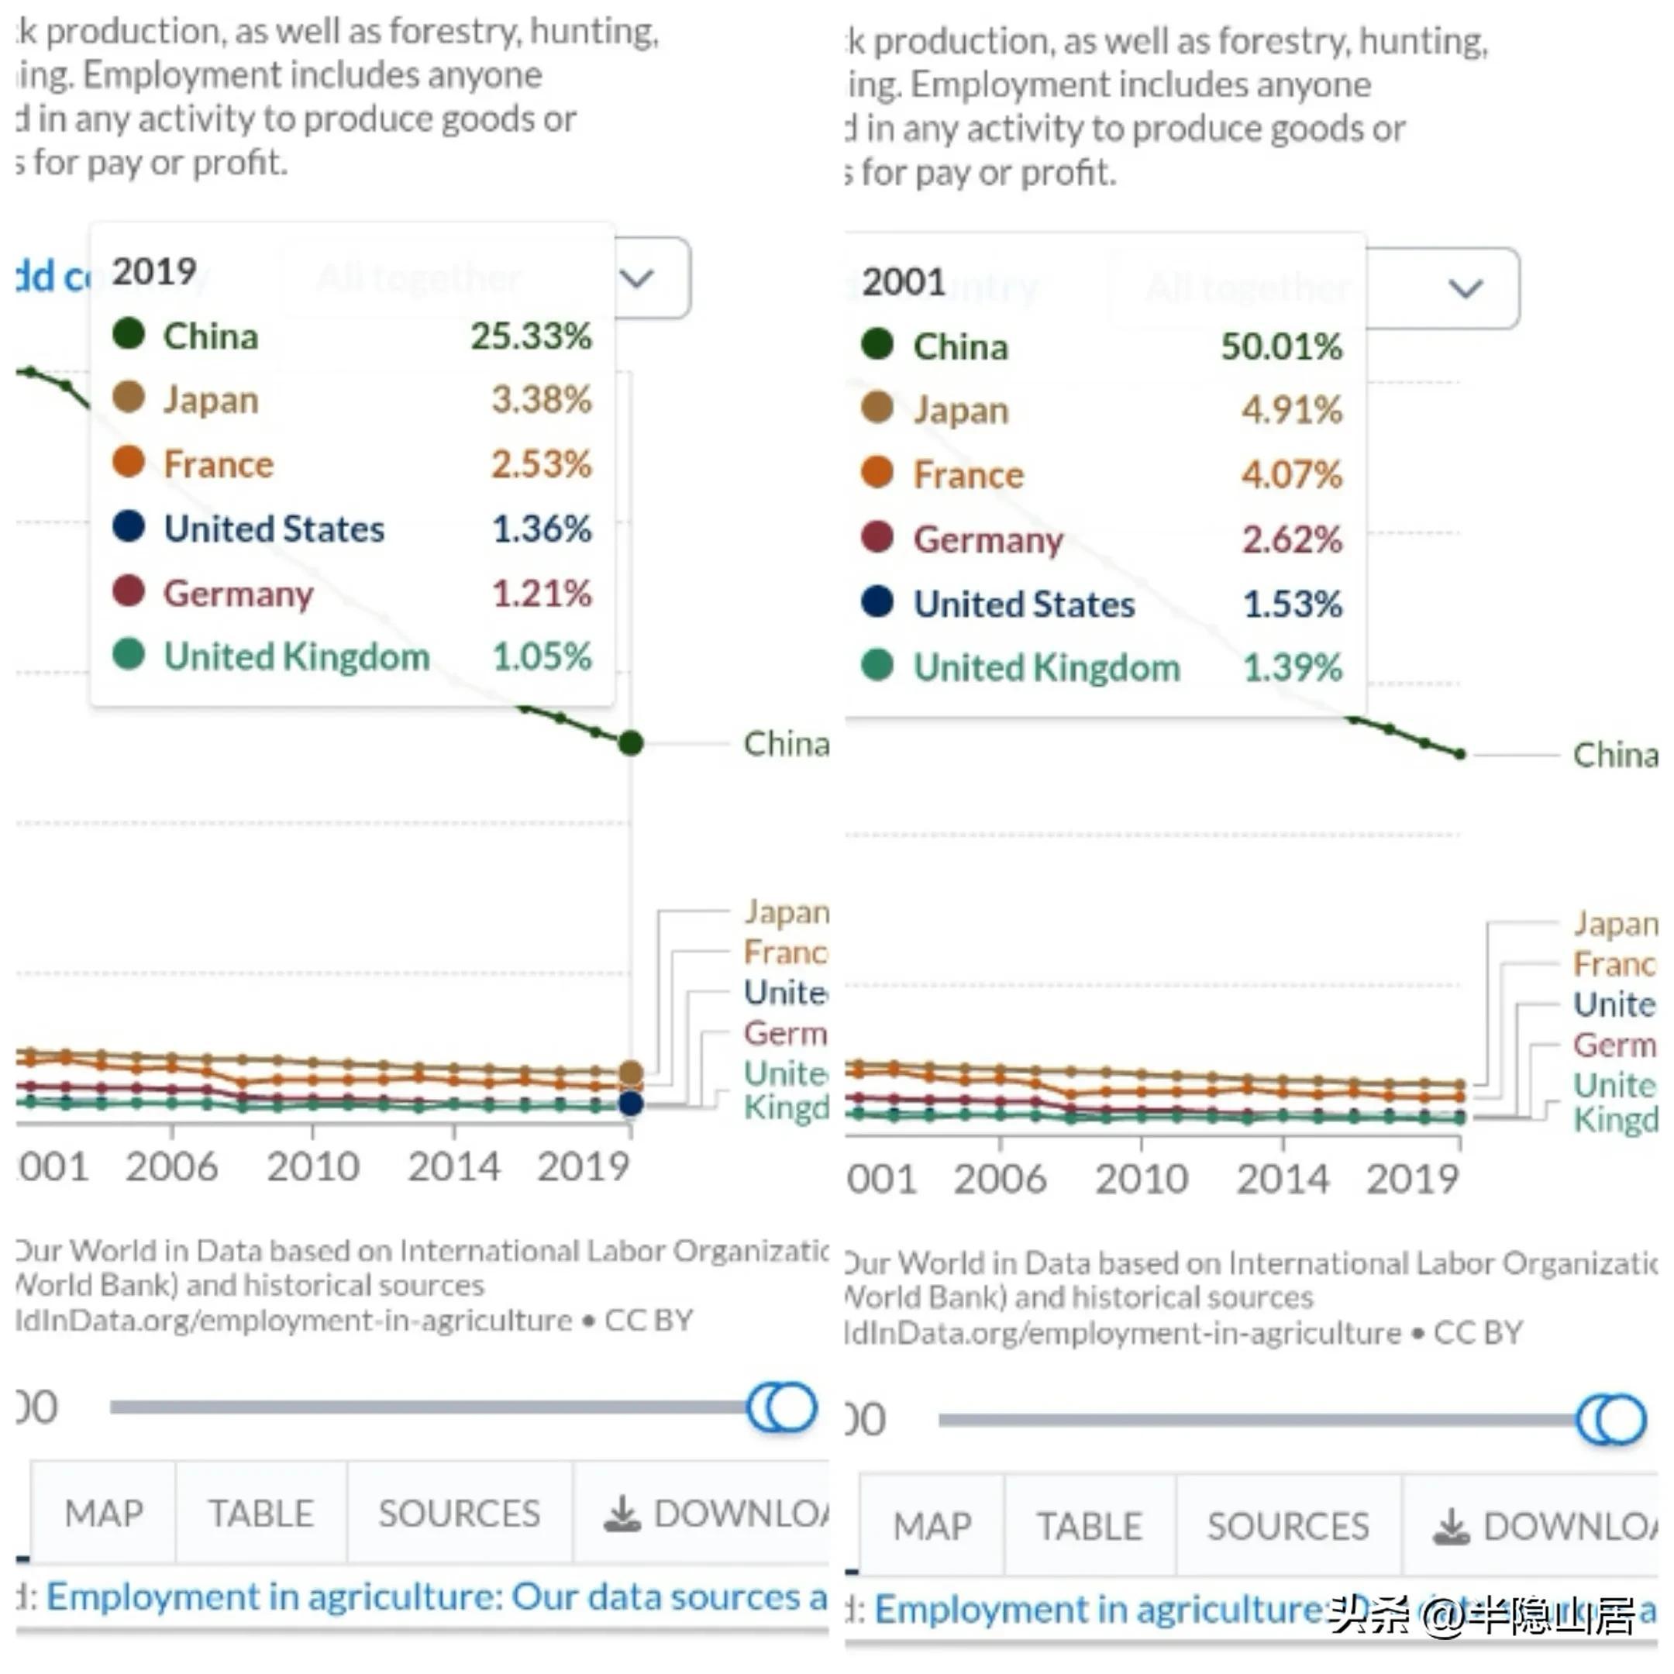
Task: Open the SOURCES tab in the left chart
Action: 460,1513
